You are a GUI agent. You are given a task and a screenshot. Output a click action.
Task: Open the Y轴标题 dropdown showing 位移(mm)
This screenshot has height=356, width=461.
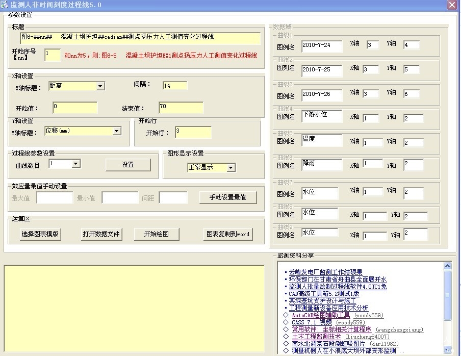(117, 131)
